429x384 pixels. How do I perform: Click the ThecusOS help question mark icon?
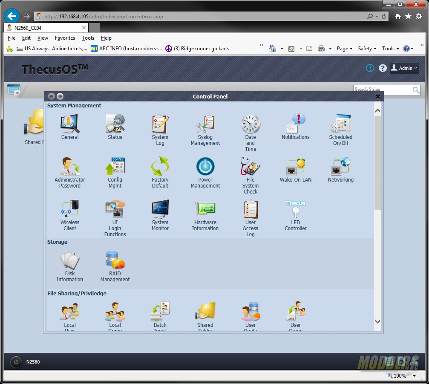tap(383, 68)
